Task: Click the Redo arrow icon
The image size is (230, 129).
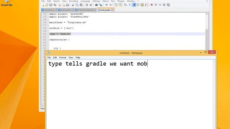Action: tap(91, 5)
